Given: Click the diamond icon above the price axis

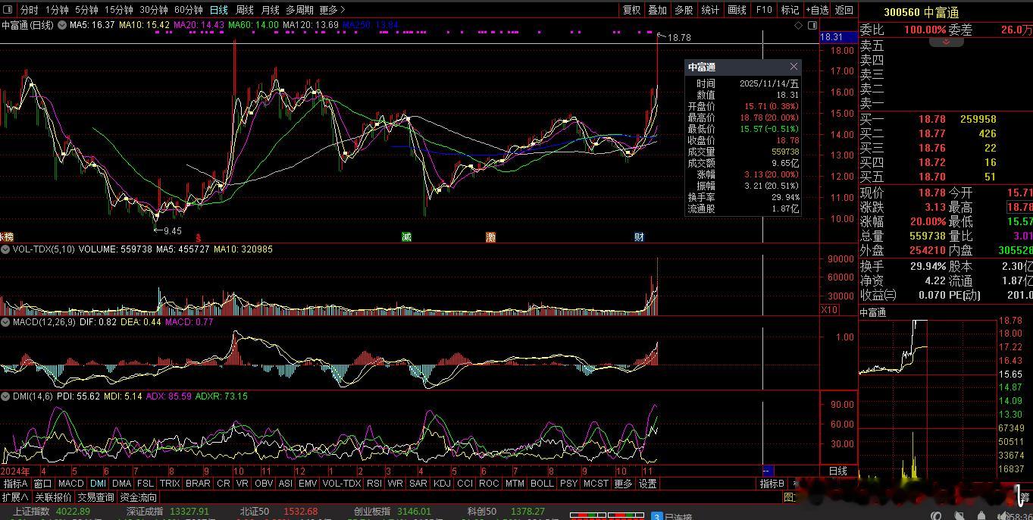Looking at the screenshot, I should pyautogui.click(x=799, y=26).
